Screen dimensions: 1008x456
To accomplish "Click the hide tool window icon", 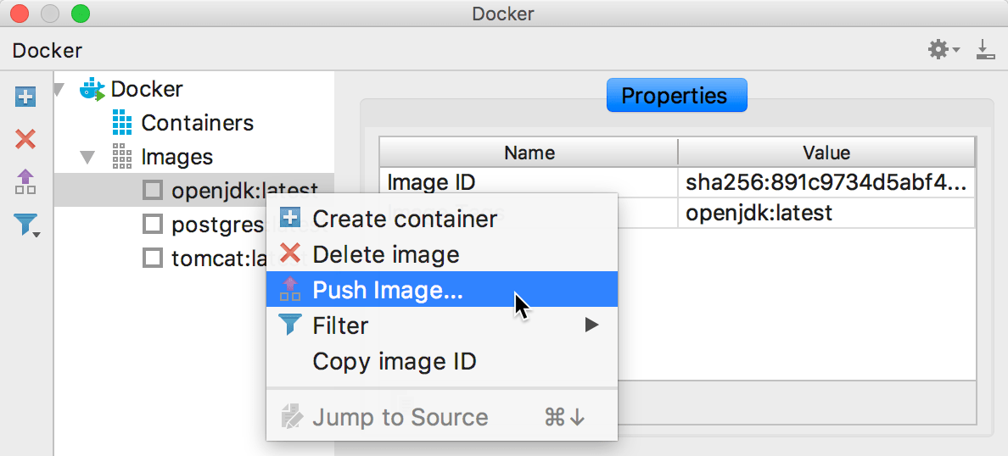I will [984, 50].
